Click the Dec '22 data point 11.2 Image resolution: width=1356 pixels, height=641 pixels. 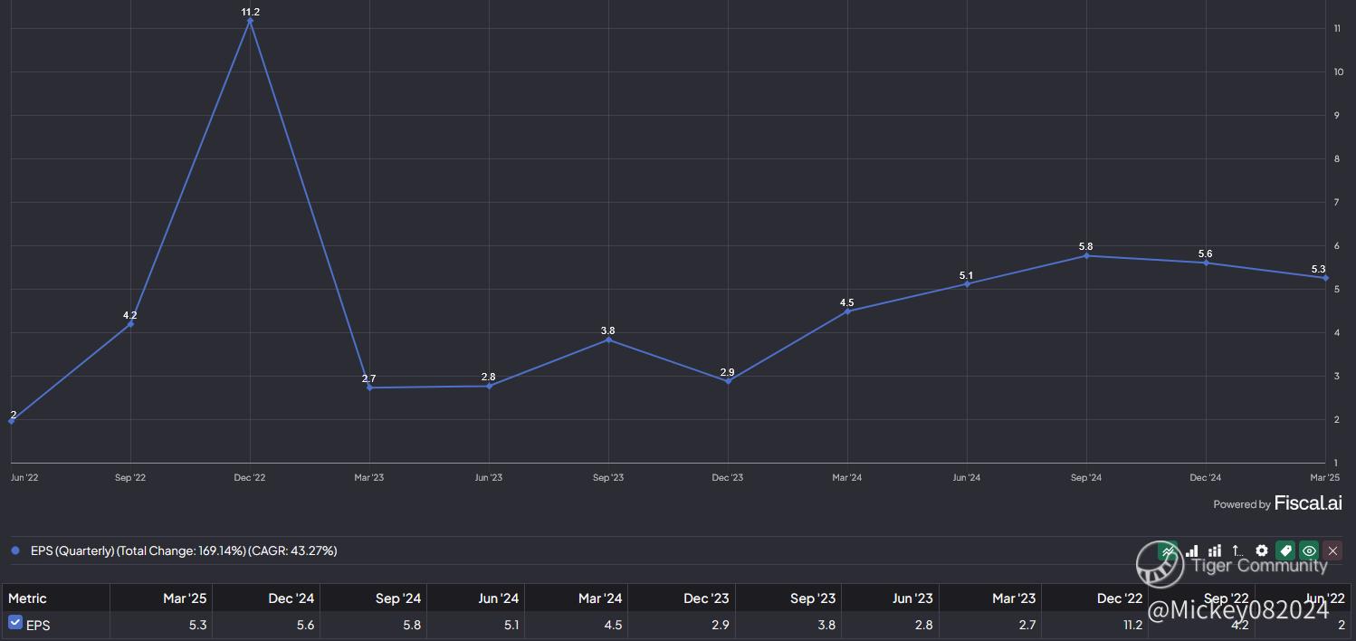[250, 21]
